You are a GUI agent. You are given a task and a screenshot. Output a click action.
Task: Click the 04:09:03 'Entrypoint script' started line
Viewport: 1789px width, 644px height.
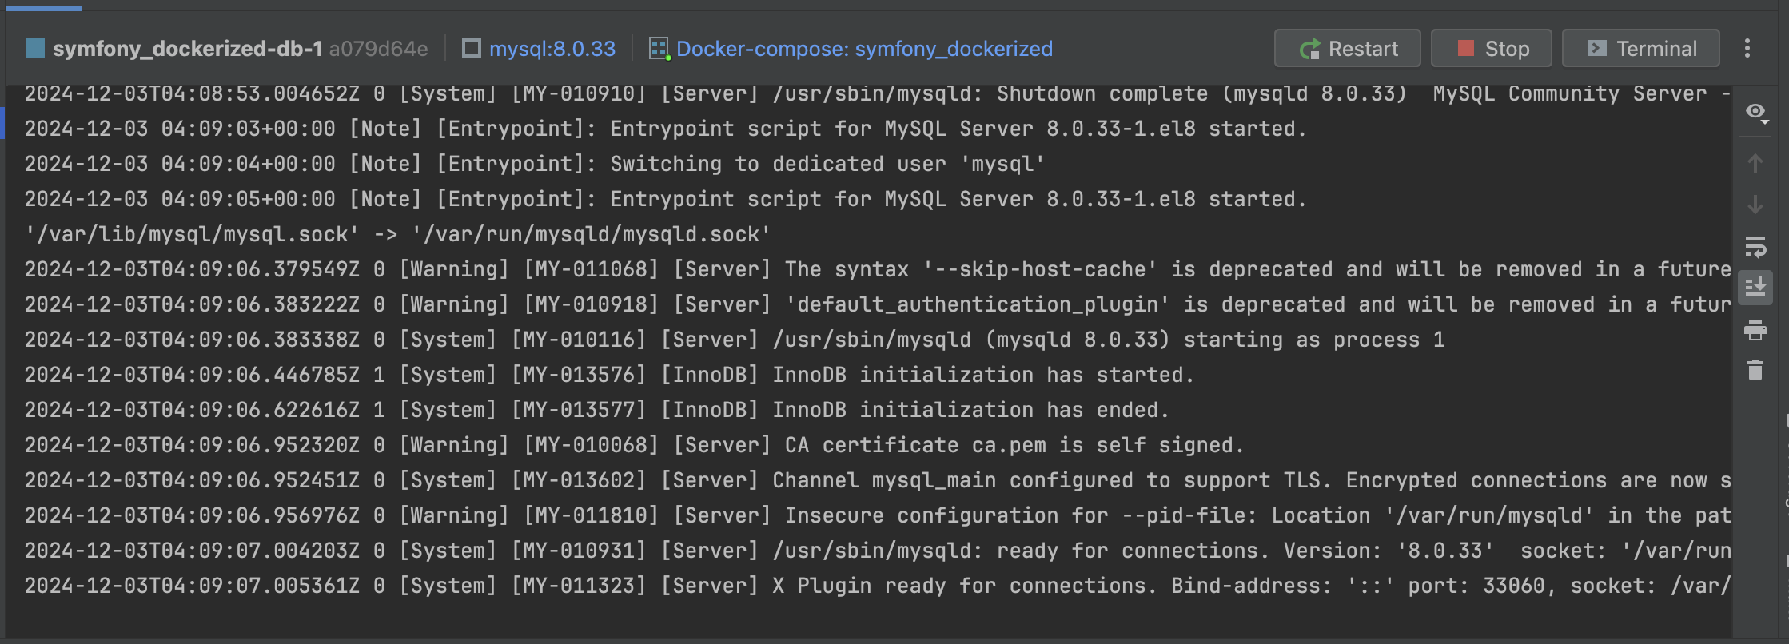click(x=665, y=129)
